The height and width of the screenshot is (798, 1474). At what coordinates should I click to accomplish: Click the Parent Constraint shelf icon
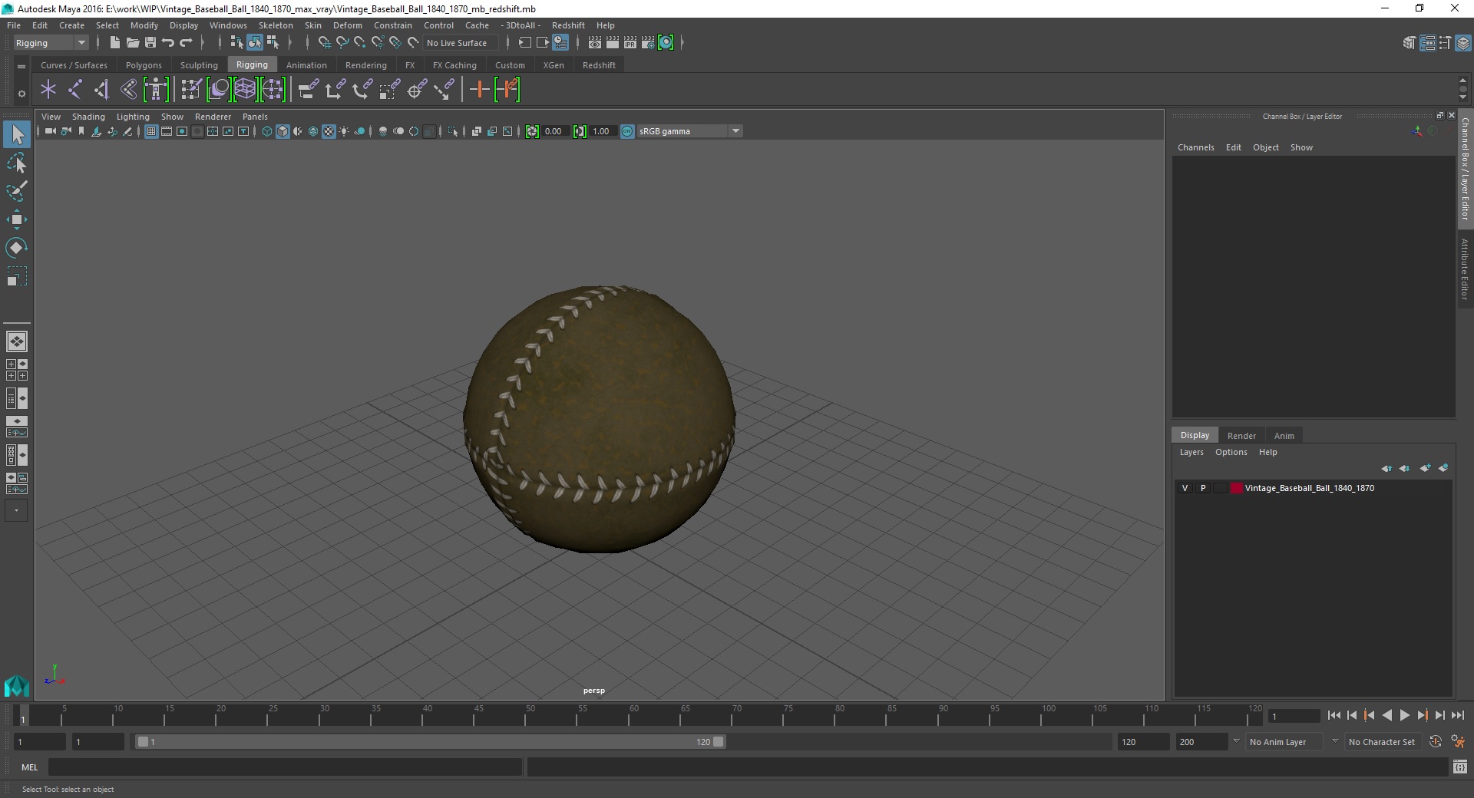click(x=309, y=90)
